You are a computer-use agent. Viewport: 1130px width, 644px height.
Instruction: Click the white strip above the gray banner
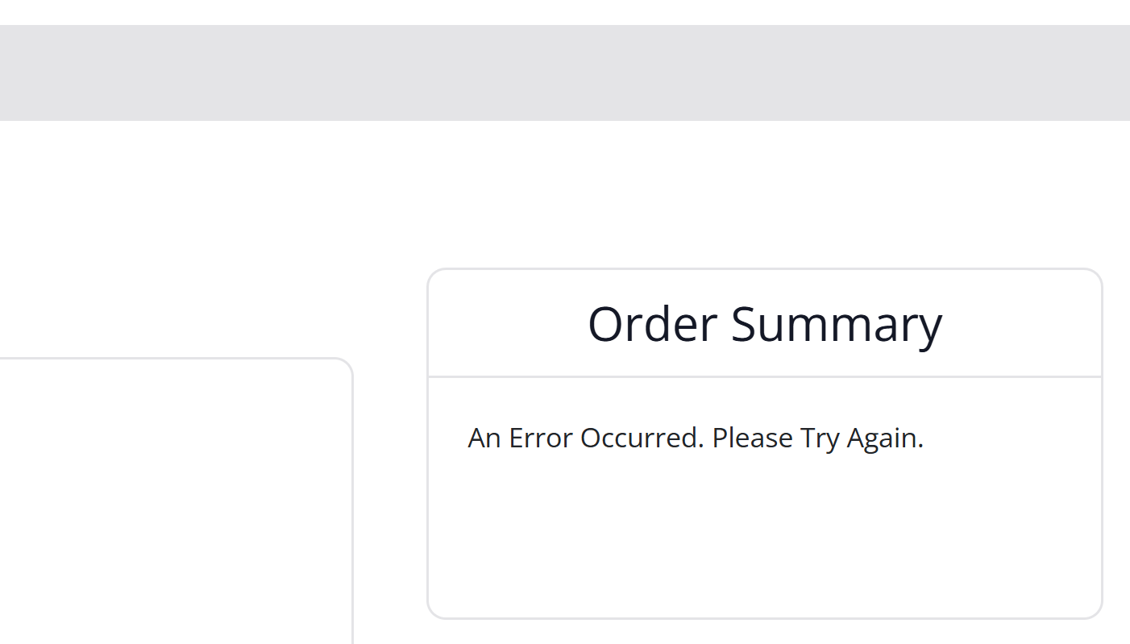(564, 11)
